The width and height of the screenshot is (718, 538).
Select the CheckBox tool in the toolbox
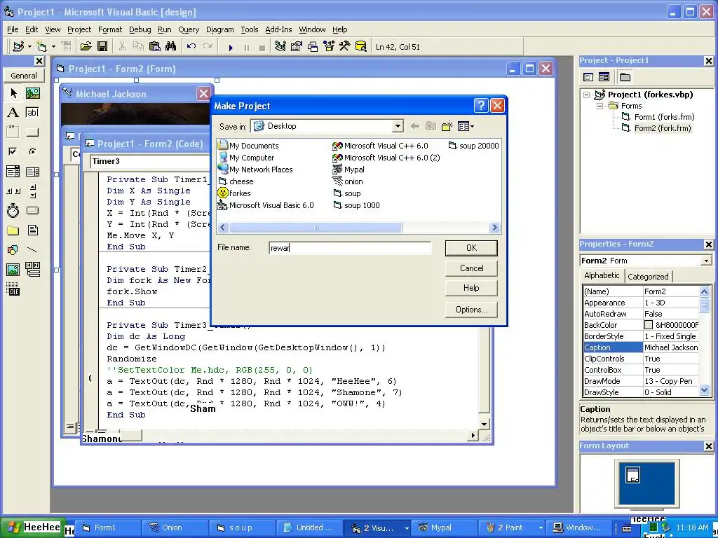pyautogui.click(x=13, y=151)
